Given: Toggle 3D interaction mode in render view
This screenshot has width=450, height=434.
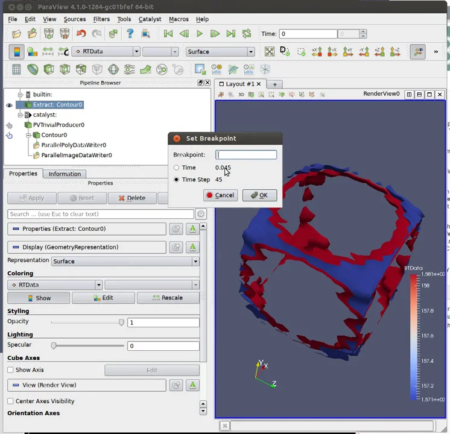Looking at the screenshot, I should click(x=241, y=95).
